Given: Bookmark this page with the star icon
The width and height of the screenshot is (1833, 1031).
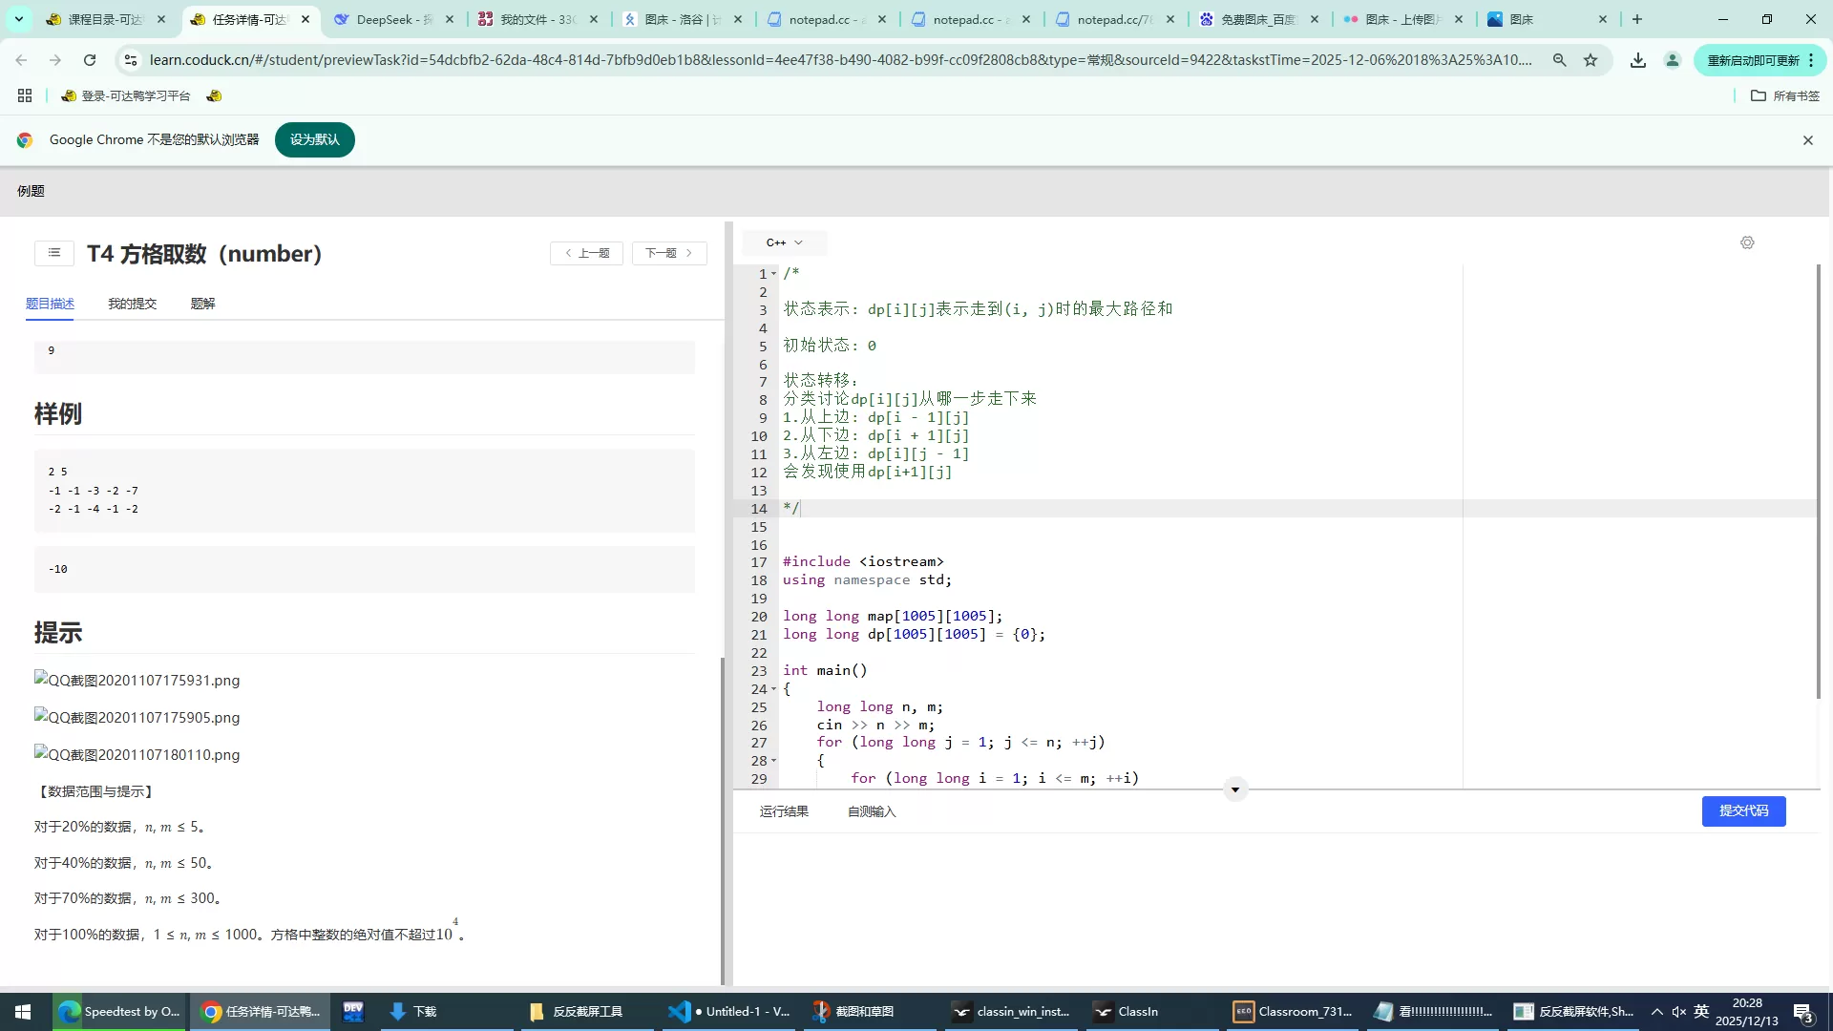Looking at the screenshot, I should pyautogui.click(x=1591, y=60).
